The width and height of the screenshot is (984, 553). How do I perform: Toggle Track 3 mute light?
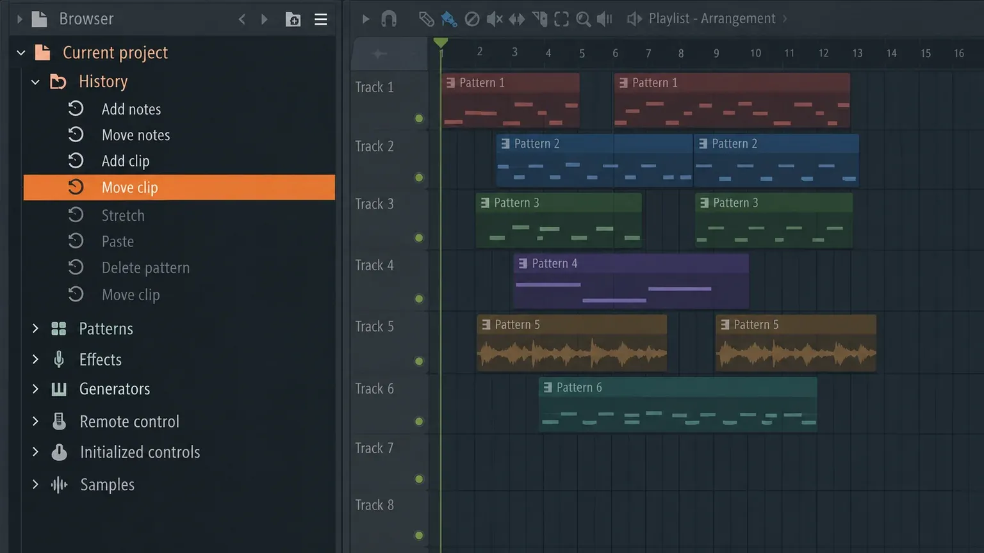point(419,238)
